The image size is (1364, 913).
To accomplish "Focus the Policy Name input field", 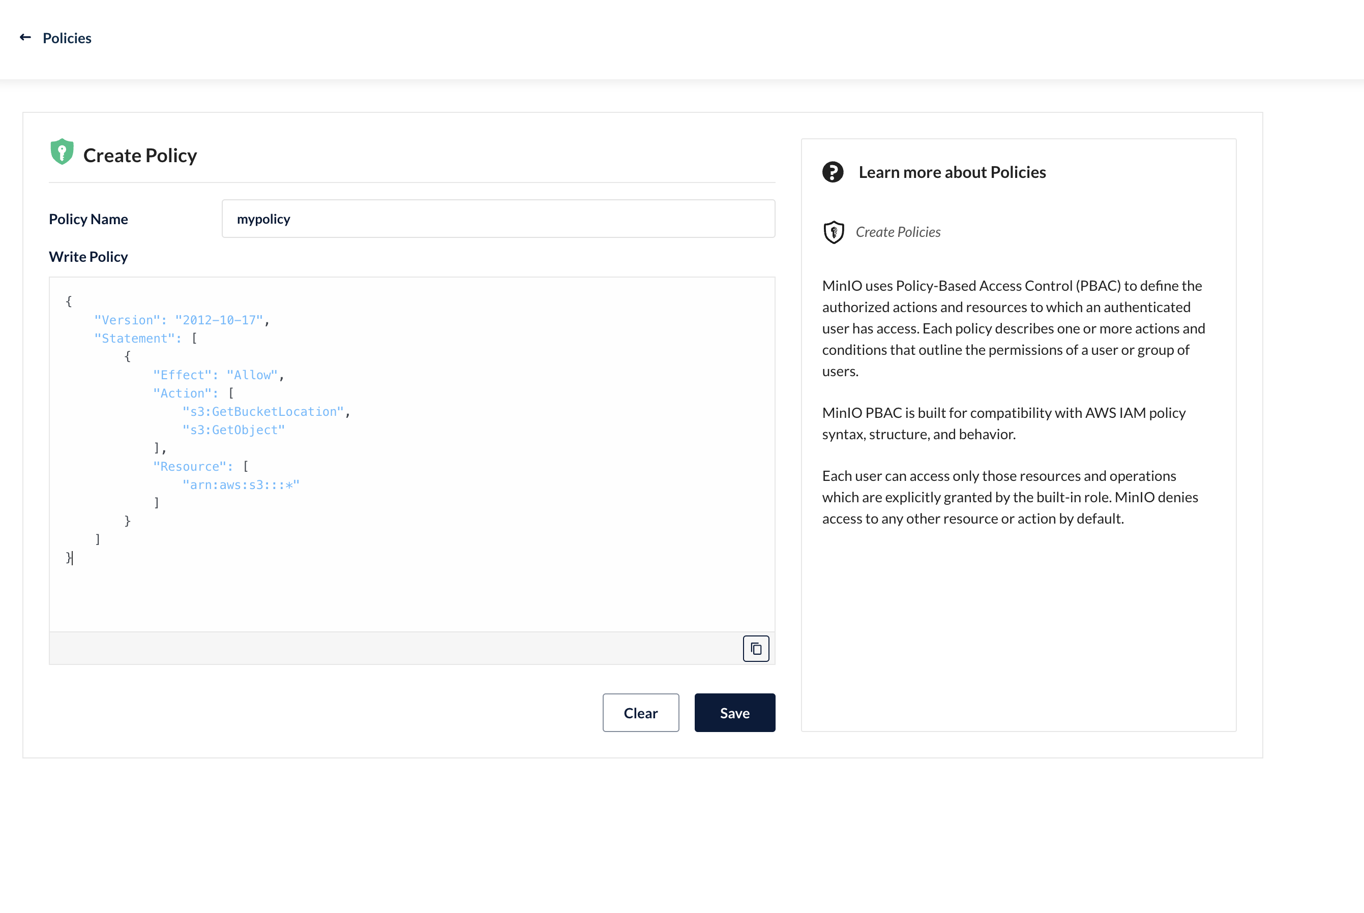I will point(498,219).
